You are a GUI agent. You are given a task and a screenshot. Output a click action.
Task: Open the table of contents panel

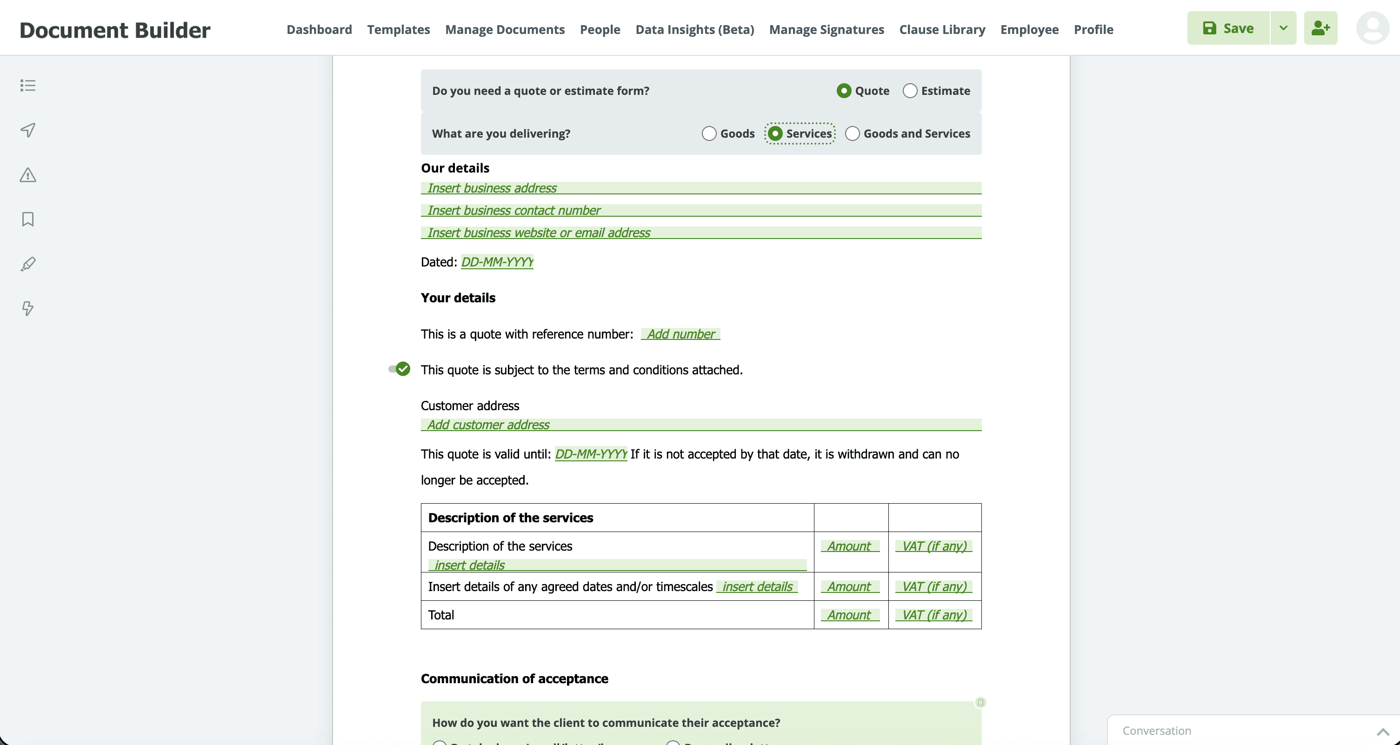click(x=27, y=85)
